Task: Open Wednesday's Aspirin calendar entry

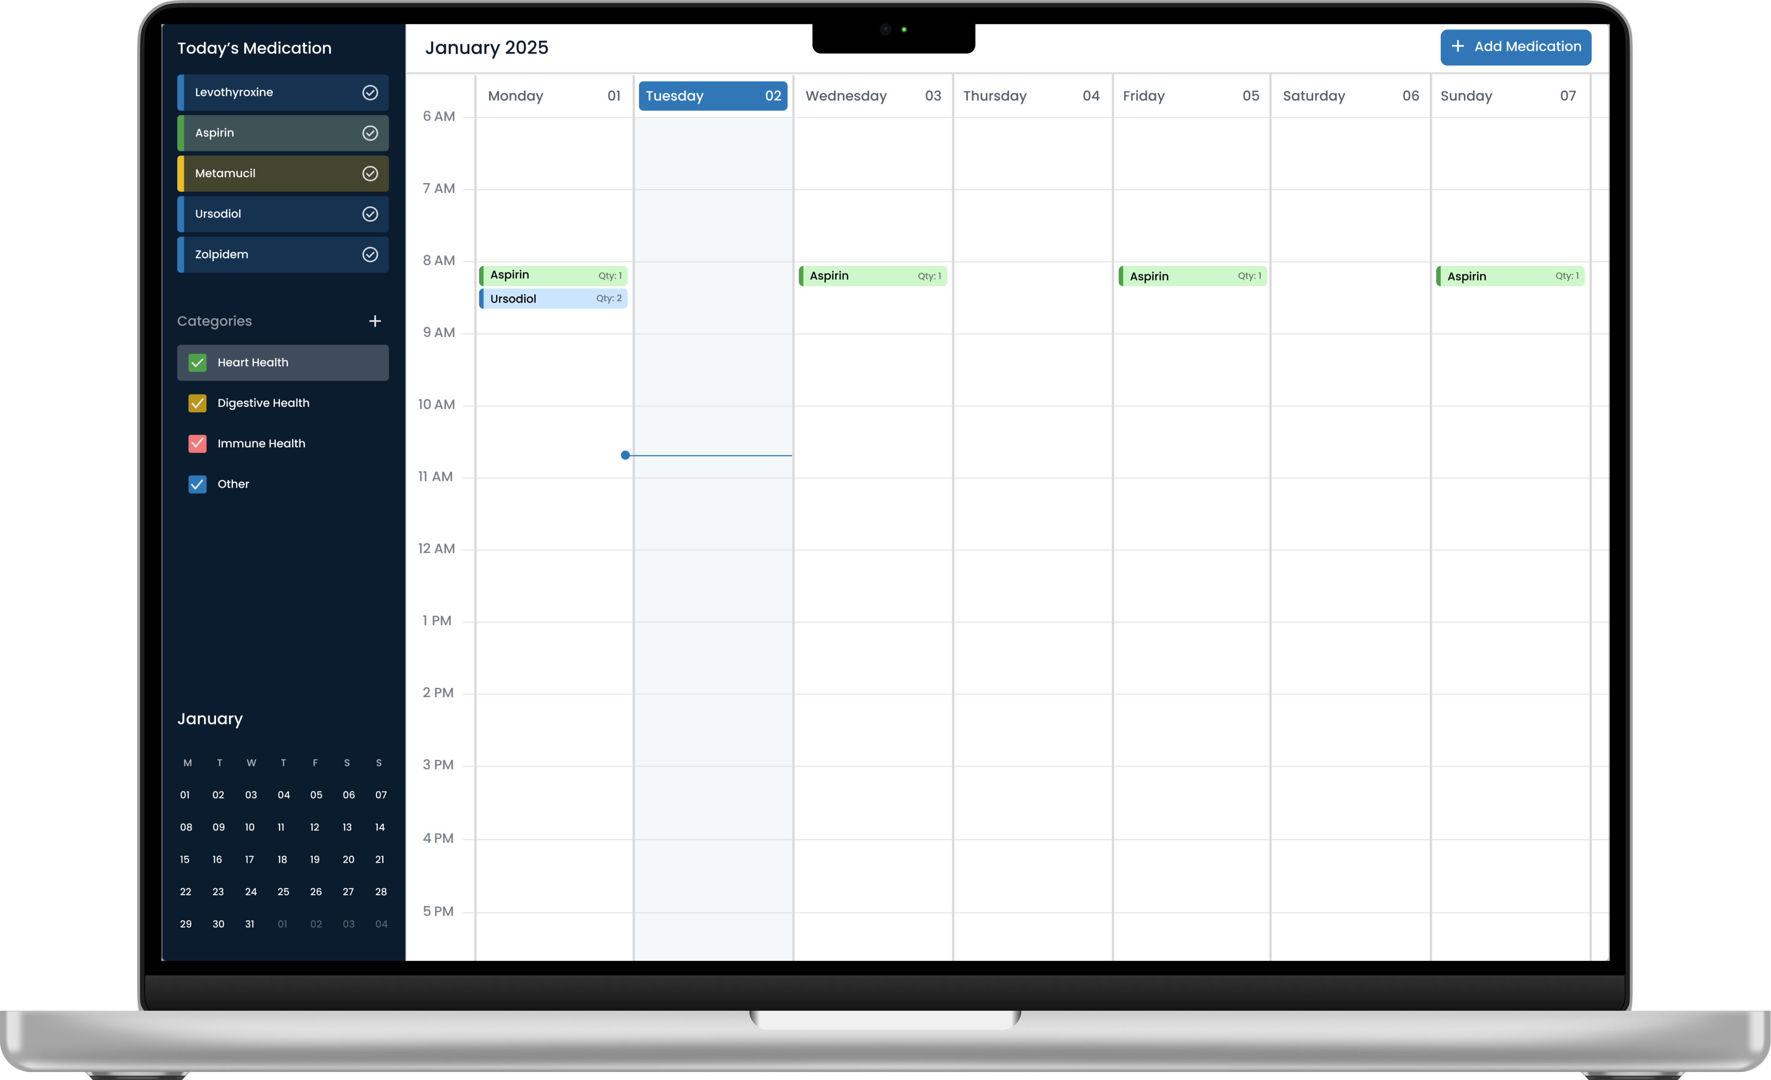Action: (873, 276)
